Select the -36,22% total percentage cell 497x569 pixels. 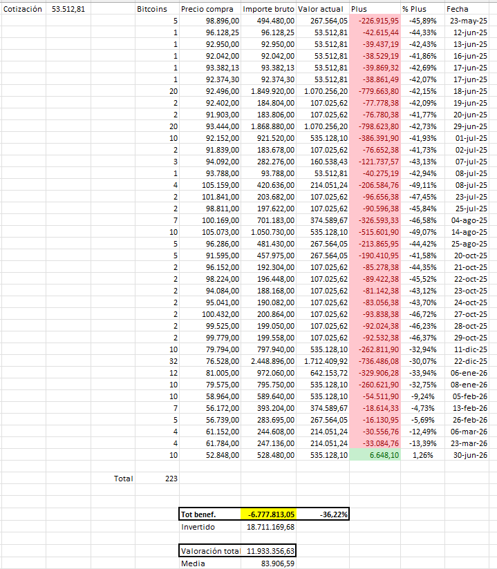click(x=323, y=514)
